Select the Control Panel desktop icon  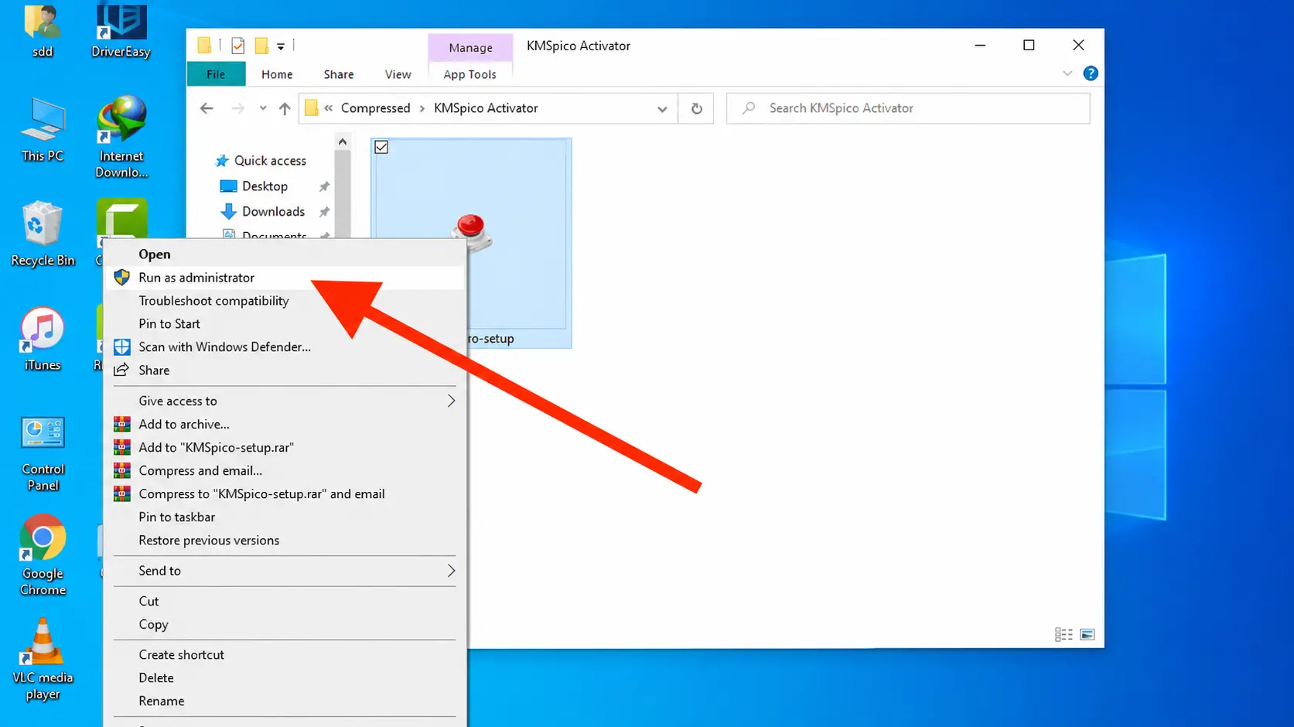(x=43, y=454)
